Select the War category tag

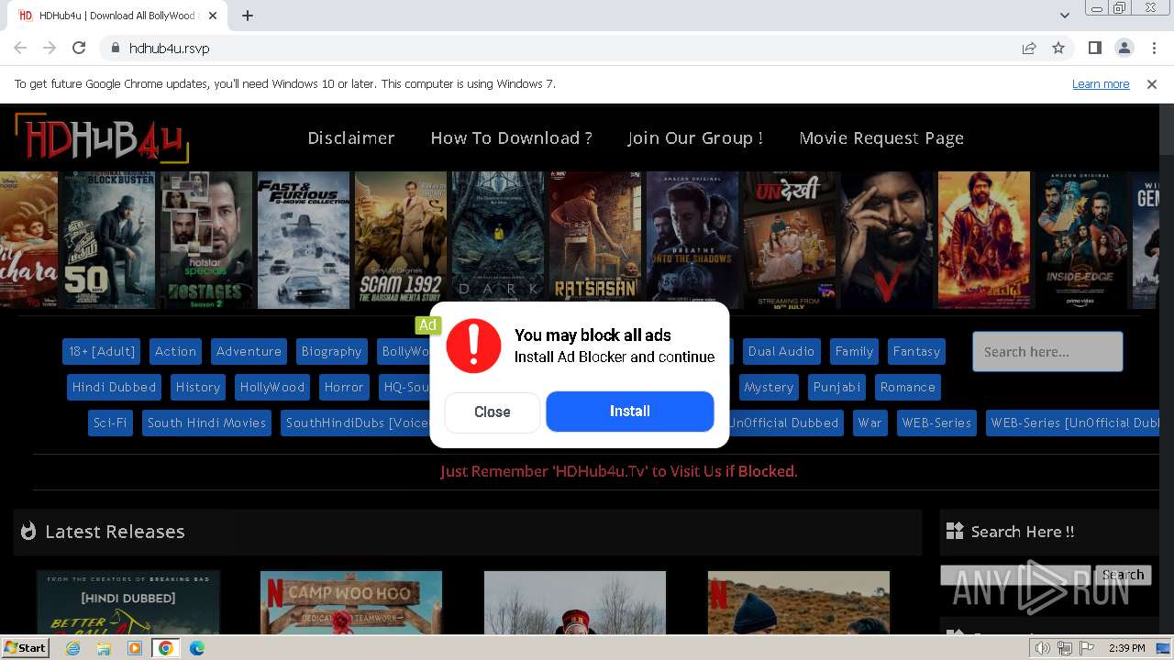[x=869, y=423]
